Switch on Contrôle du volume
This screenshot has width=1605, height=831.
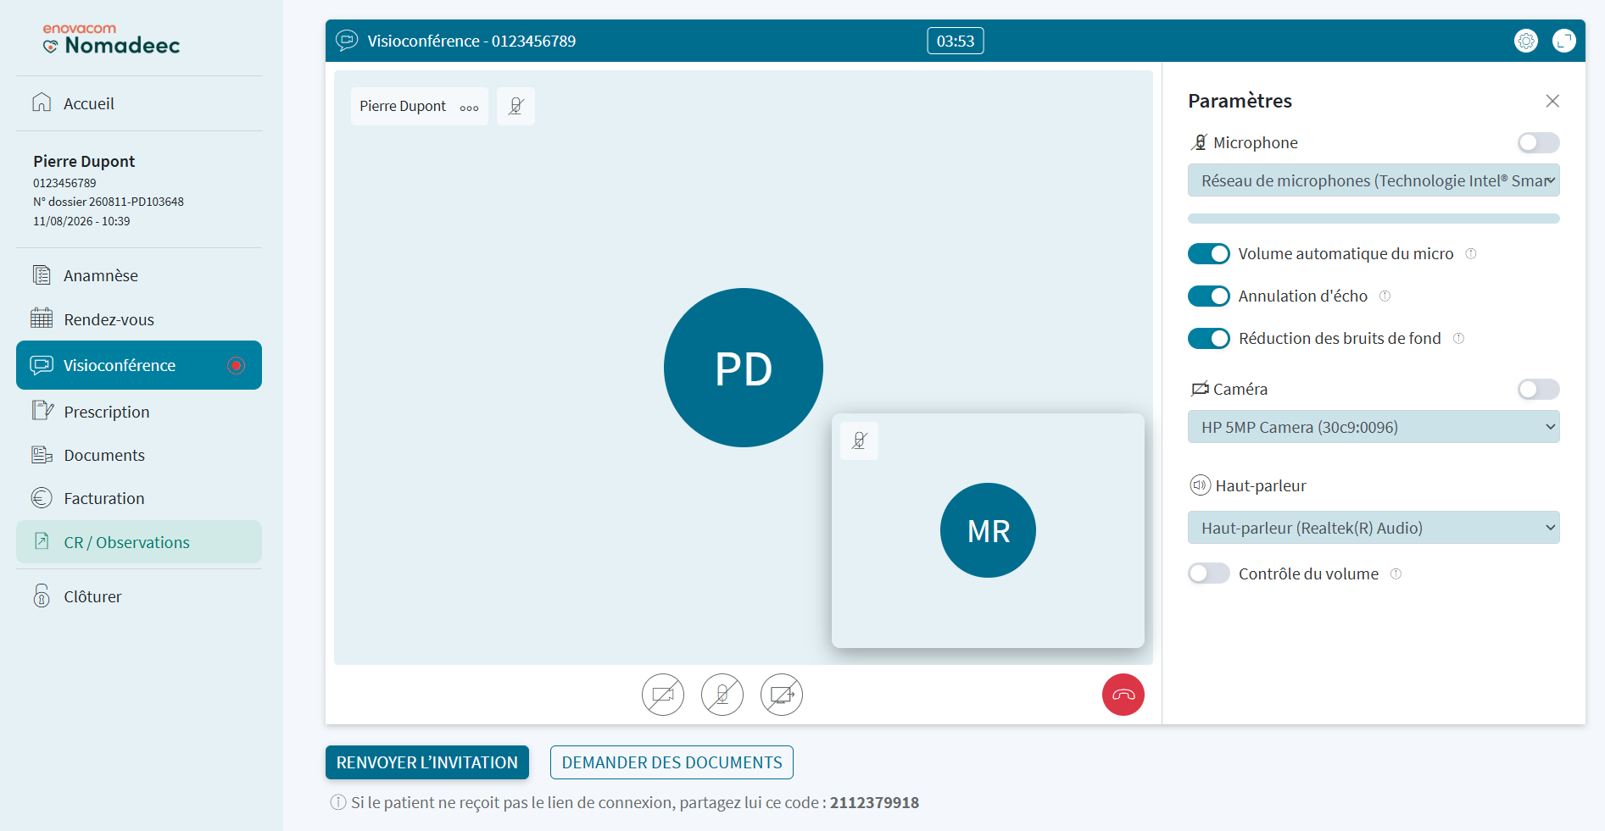[x=1209, y=573]
